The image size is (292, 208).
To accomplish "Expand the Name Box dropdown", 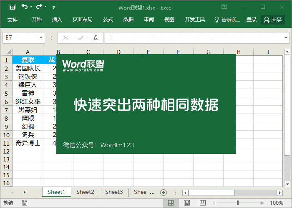I will pyautogui.click(x=41, y=38).
